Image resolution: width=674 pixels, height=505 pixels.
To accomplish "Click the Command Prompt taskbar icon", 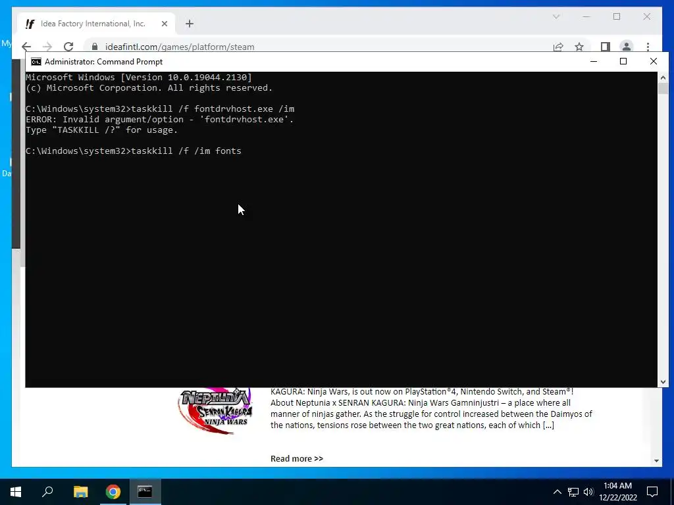I will coord(145,492).
